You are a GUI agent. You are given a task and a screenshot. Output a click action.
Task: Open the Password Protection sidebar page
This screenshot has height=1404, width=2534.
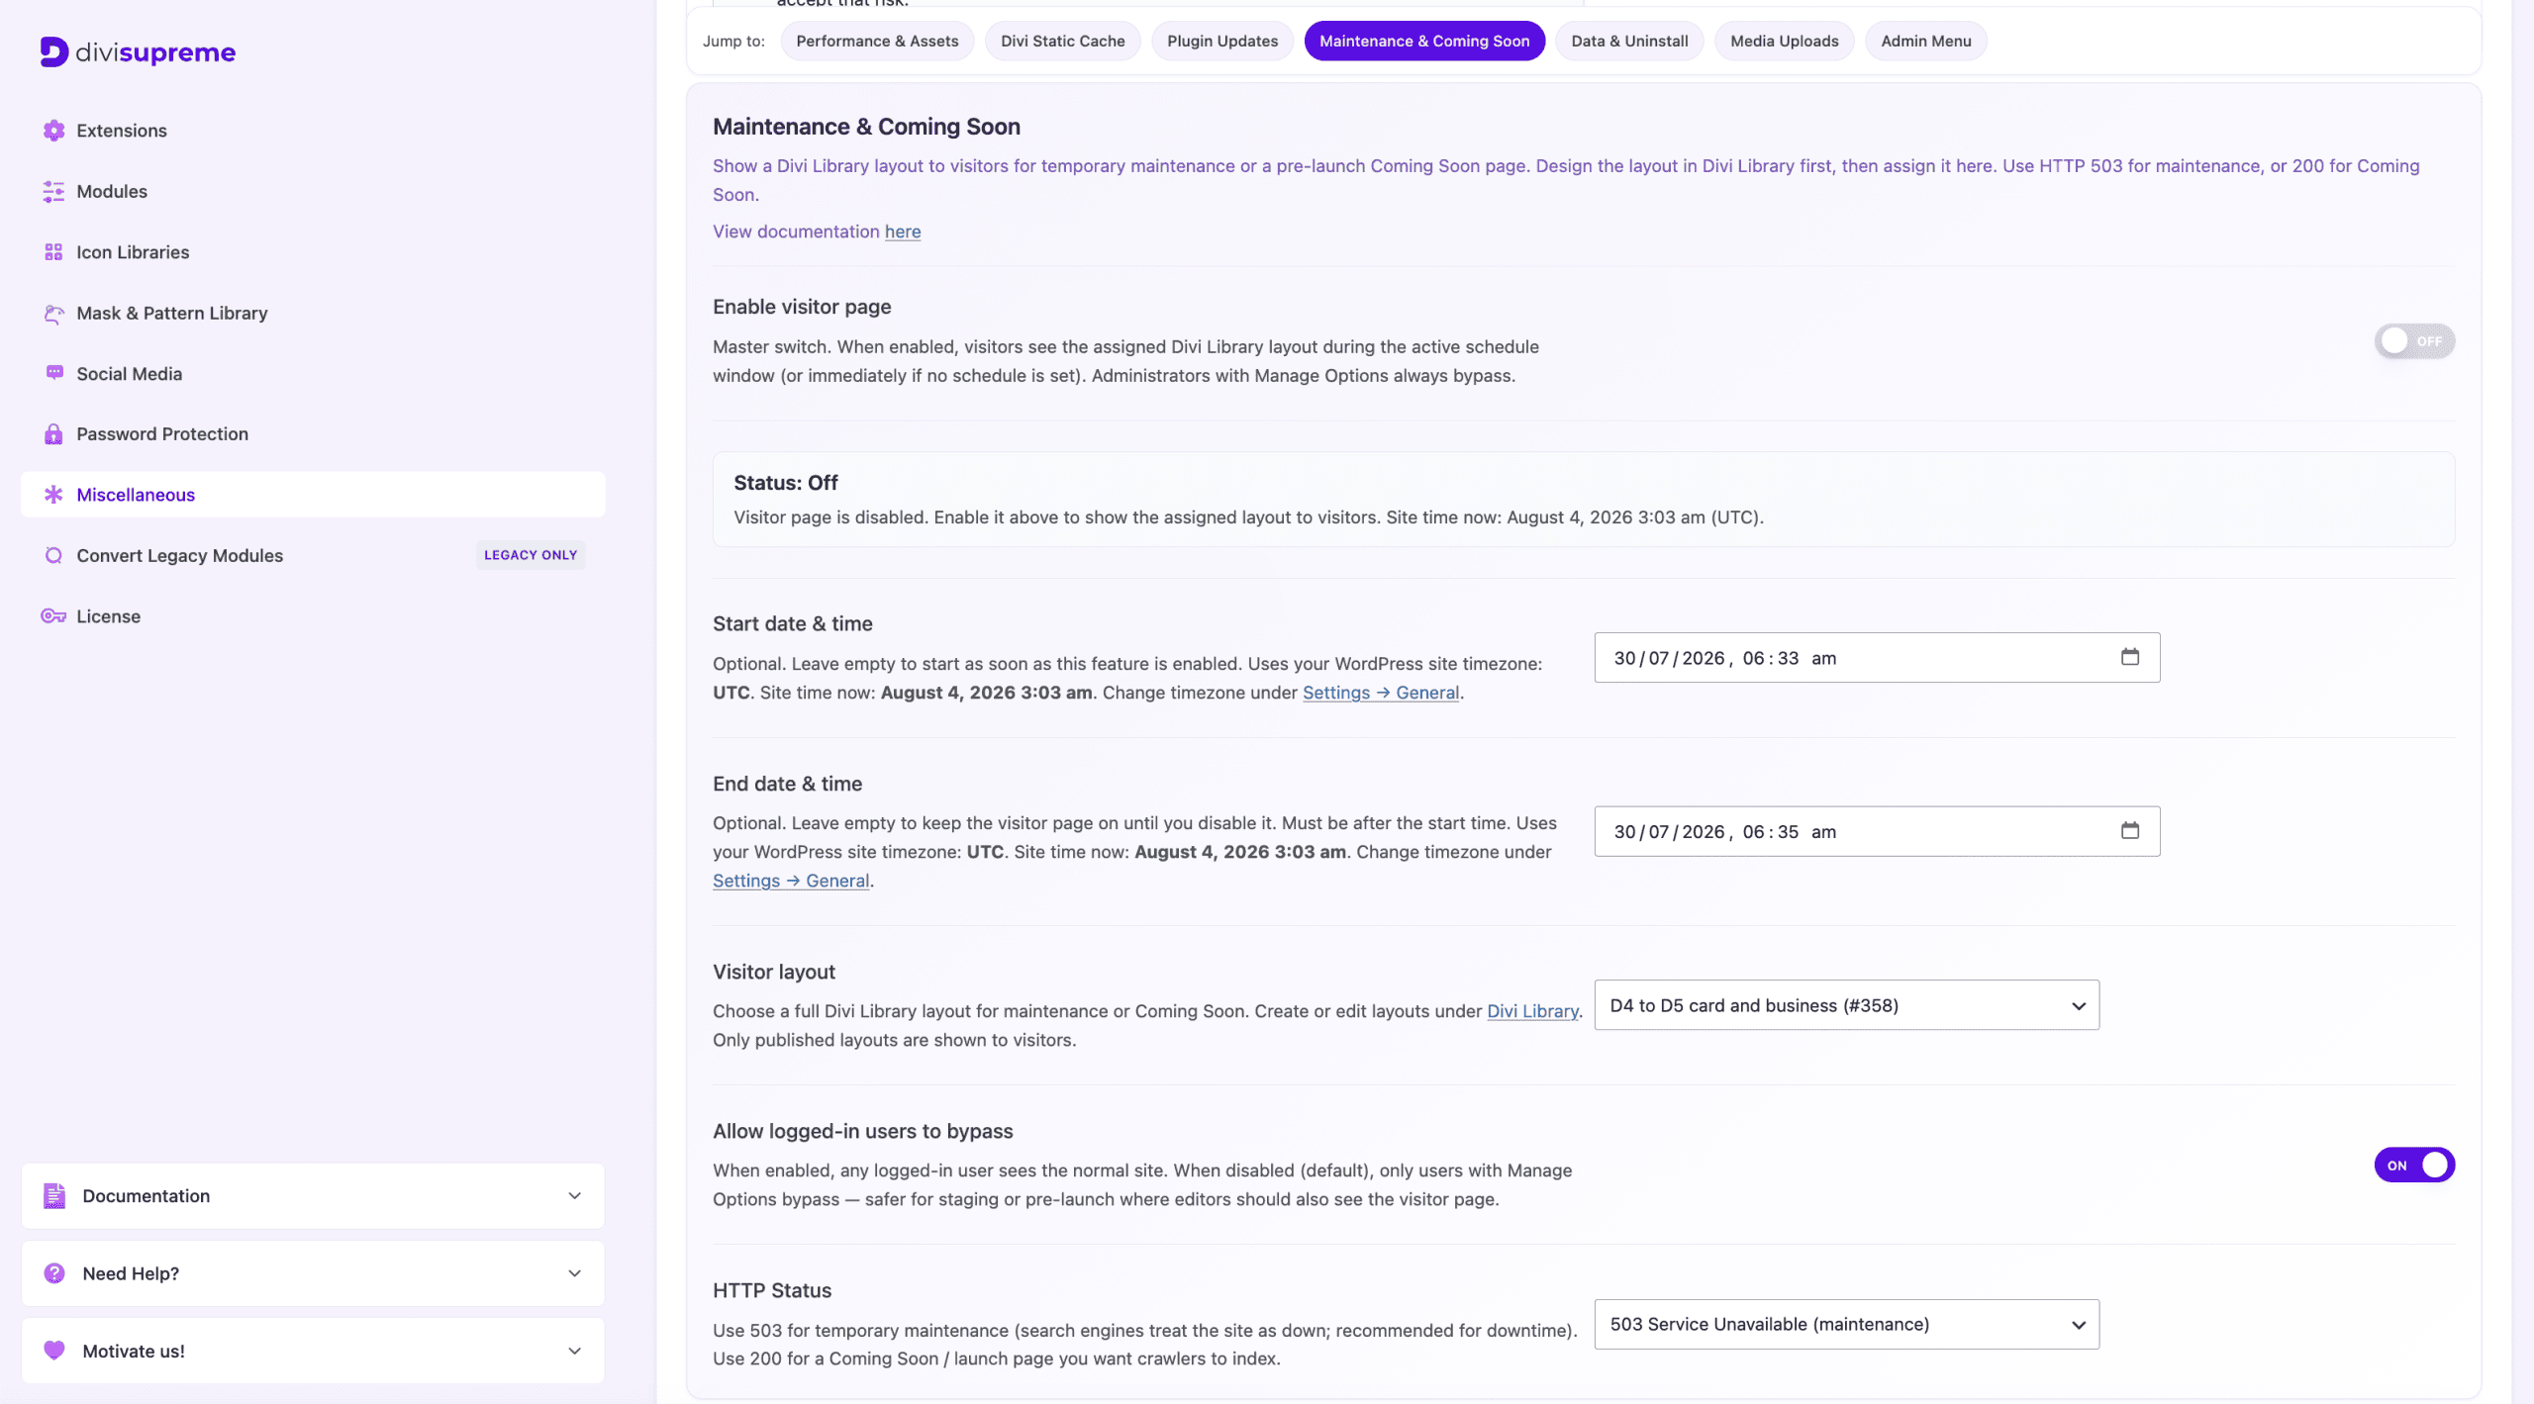[x=313, y=433]
